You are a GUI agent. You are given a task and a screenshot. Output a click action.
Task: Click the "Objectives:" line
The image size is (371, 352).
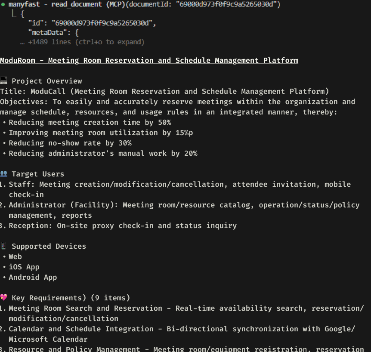(177, 102)
